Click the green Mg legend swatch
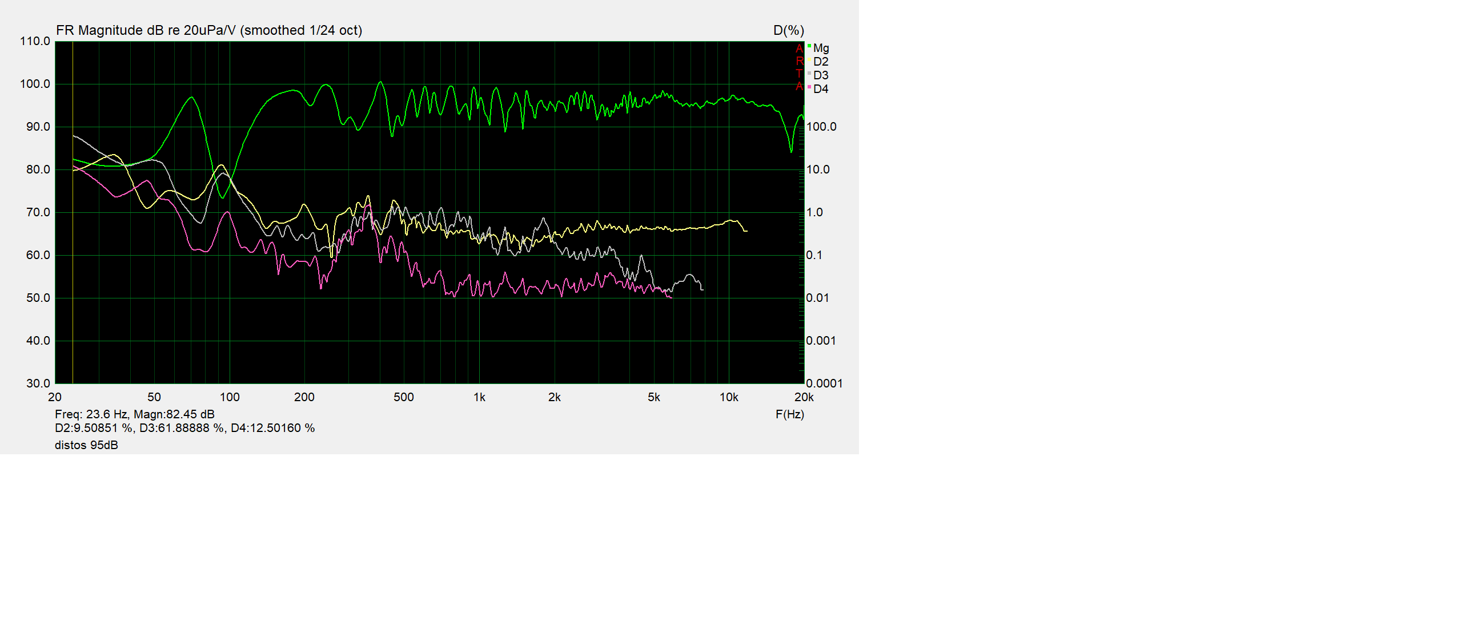This screenshot has width=1457, height=630. [x=809, y=46]
